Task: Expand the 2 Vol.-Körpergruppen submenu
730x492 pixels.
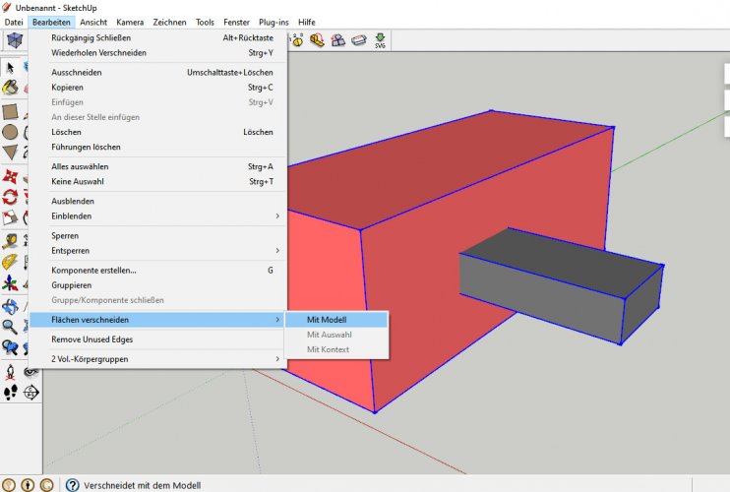Action: click(157, 359)
